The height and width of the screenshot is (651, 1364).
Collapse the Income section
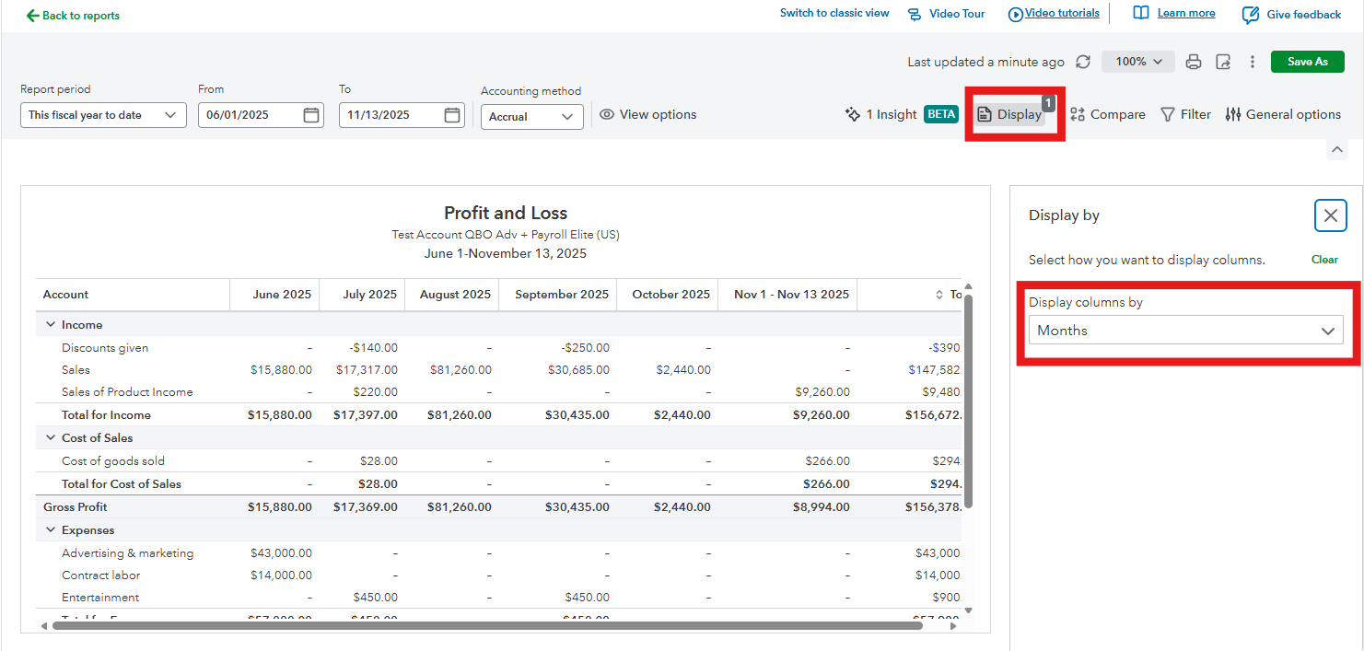point(51,325)
